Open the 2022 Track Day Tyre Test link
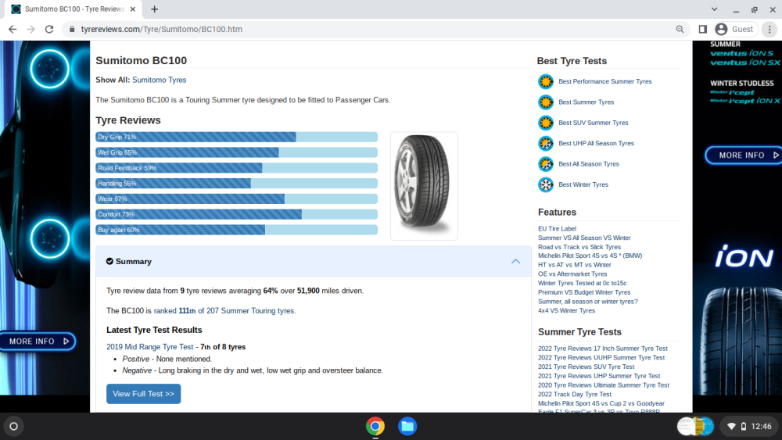Screen dimensions: 782x440 point(575,394)
